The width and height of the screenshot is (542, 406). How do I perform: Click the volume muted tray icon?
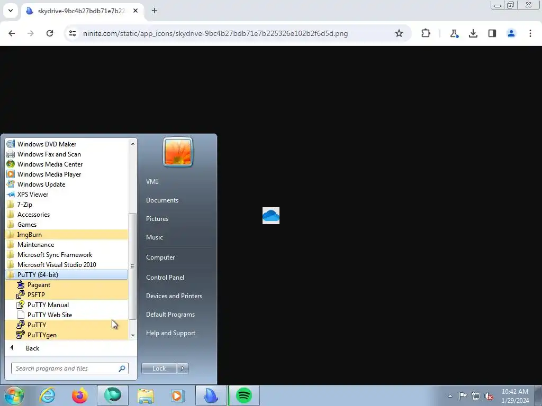[x=489, y=396]
